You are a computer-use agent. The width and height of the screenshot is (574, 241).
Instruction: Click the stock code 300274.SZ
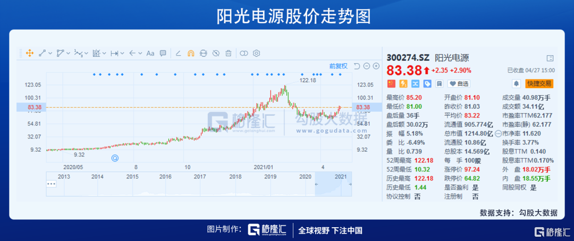(408, 58)
